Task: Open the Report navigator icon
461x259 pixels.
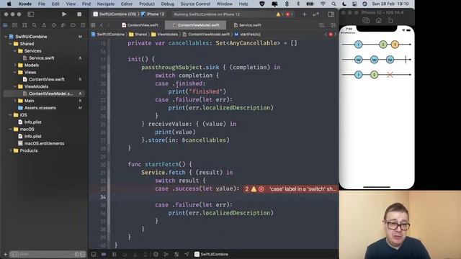Action: (83, 25)
